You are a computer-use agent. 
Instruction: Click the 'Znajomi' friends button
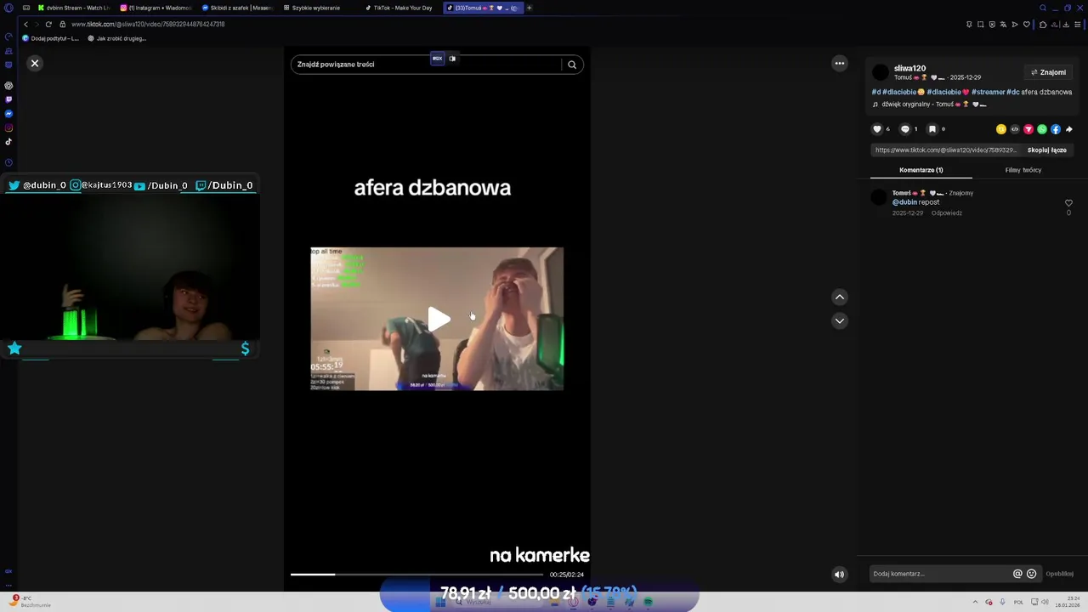coord(1048,72)
